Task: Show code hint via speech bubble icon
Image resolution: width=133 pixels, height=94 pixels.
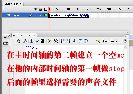Action: pos(49,41)
